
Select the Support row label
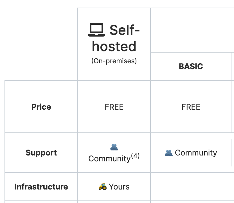[x=41, y=153]
